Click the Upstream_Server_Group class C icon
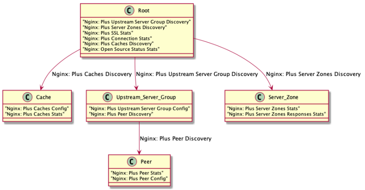 pos(108,97)
